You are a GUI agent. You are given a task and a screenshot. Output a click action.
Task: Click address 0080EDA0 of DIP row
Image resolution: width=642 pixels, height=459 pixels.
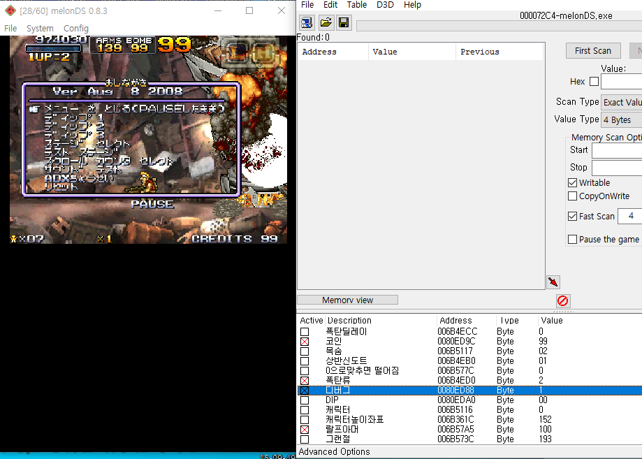[456, 400]
